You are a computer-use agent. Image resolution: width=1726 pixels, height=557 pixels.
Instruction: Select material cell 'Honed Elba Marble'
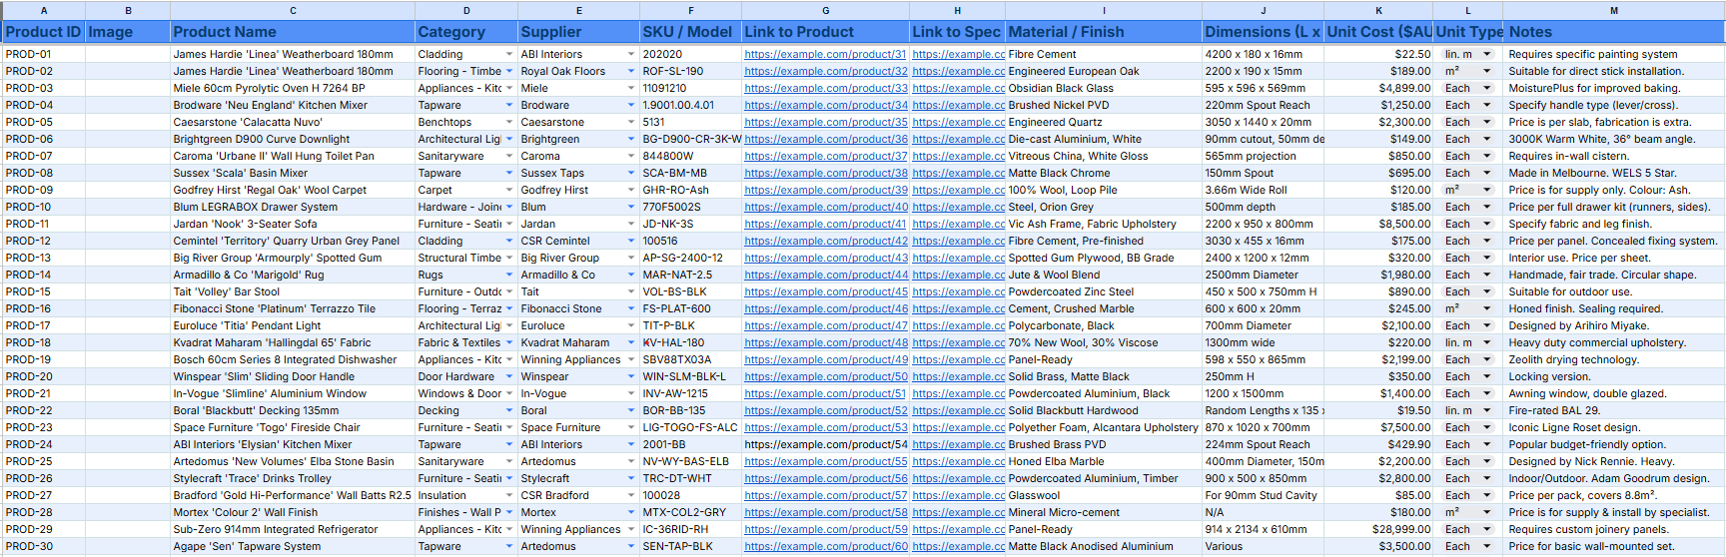(x=1104, y=462)
